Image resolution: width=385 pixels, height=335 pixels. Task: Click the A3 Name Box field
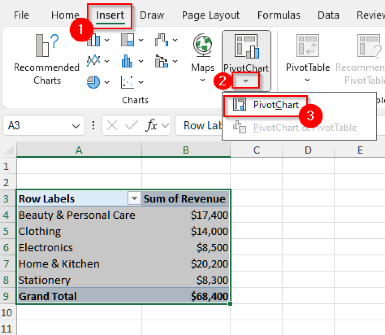tap(44, 125)
